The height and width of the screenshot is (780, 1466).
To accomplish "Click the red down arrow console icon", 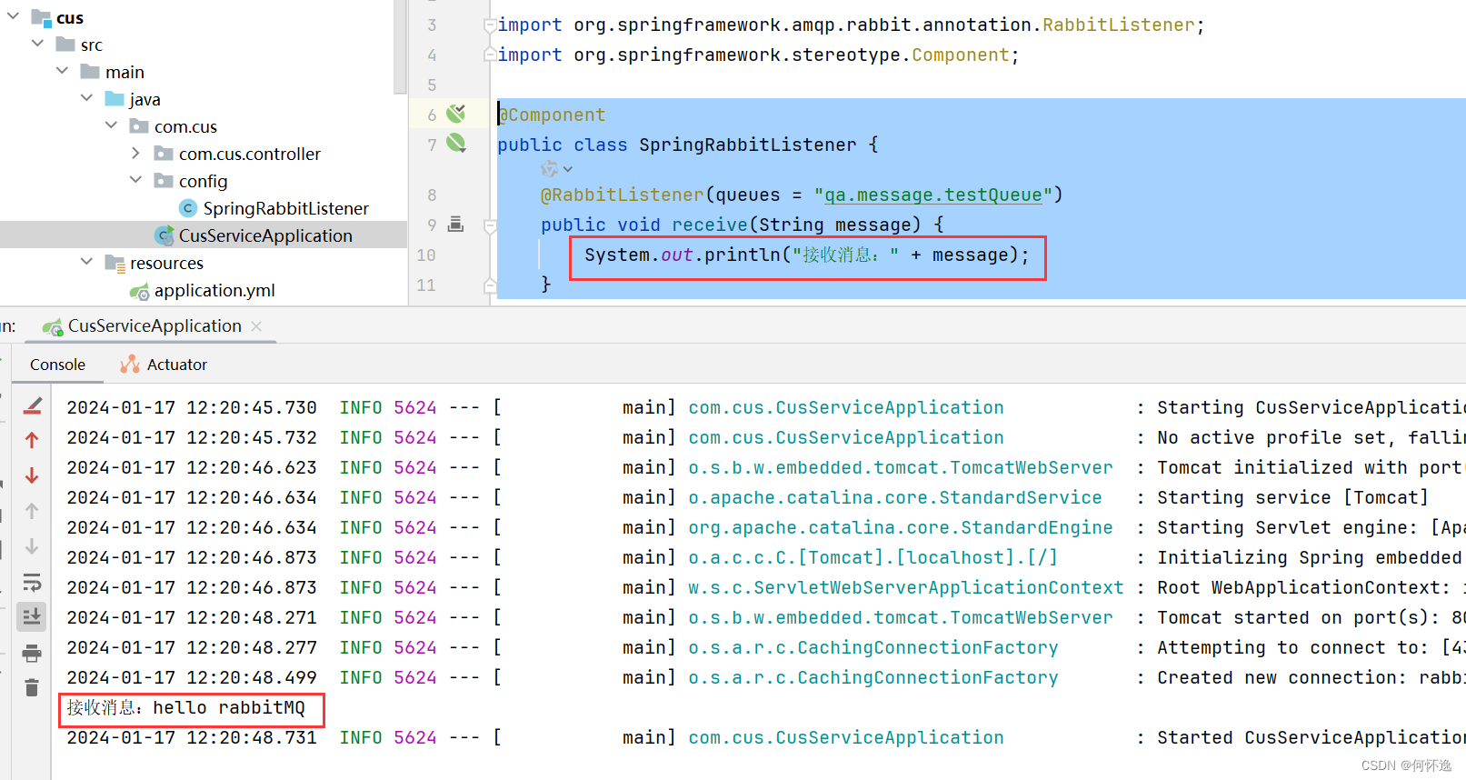I will click(32, 475).
